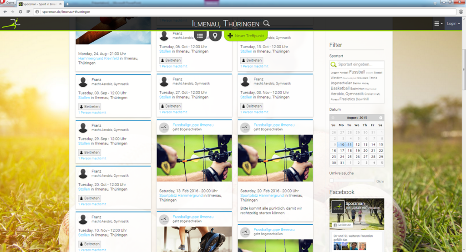Open the Opera menu button
Viewport: 466px width, 252px height.
pos(8,2)
